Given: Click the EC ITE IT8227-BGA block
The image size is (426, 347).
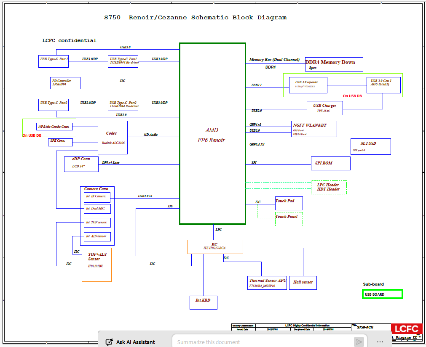Looking at the screenshot, I should (x=215, y=247).
